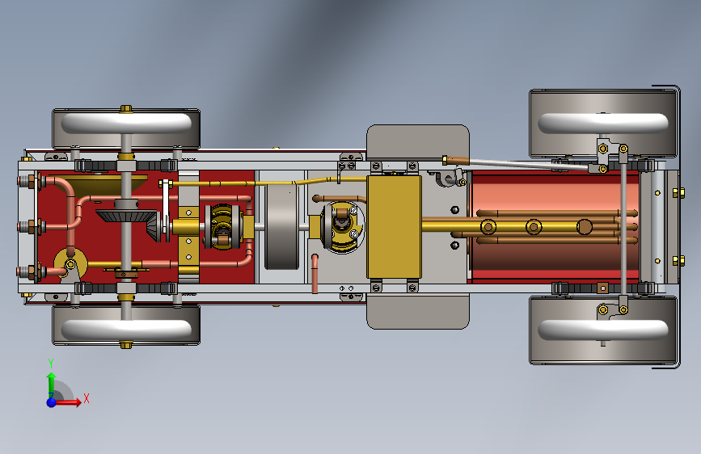
Task: Select the lower black ball knob
Action: tap(454, 245)
